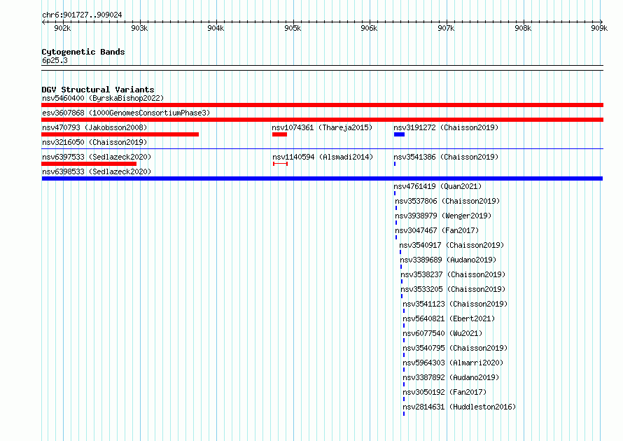Open nsv3541386 (Chaisson2019) variant
The height and width of the screenshot is (441, 623).
point(446,157)
